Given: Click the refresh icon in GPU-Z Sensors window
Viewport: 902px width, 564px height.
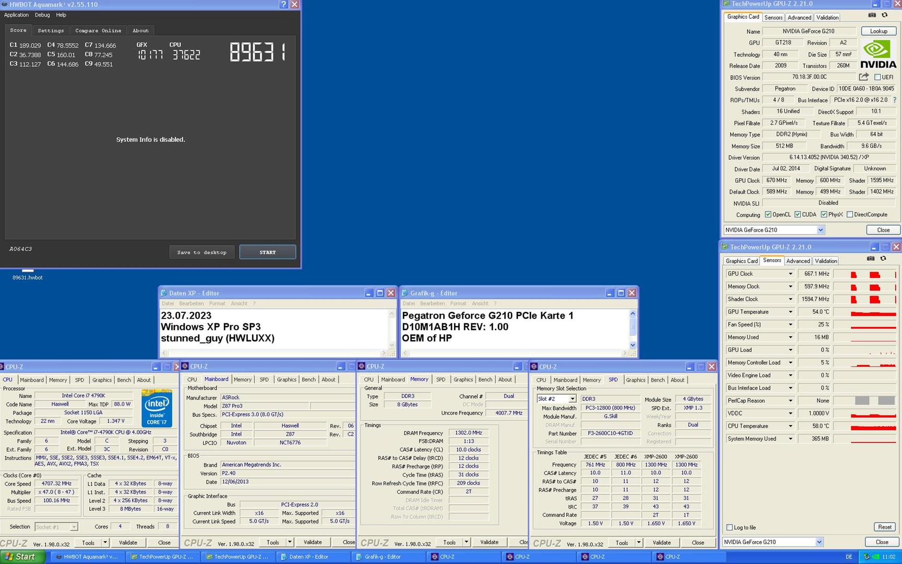Looking at the screenshot, I should coord(883,258).
